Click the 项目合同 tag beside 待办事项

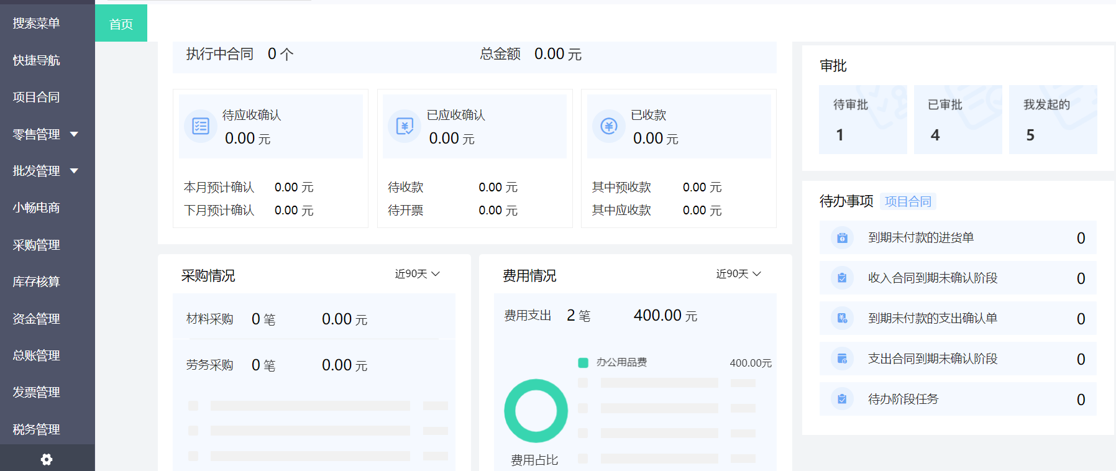[908, 201]
